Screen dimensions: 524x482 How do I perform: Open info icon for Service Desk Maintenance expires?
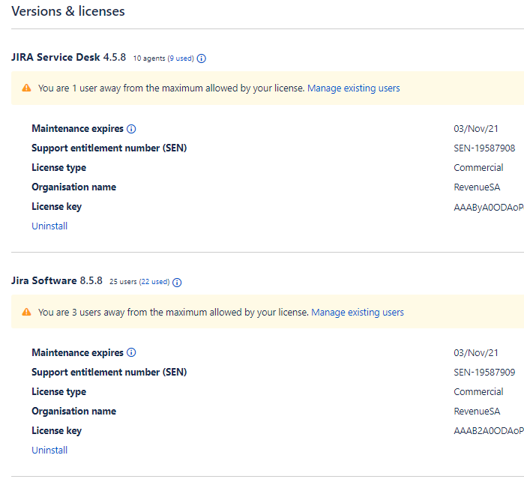pos(131,129)
